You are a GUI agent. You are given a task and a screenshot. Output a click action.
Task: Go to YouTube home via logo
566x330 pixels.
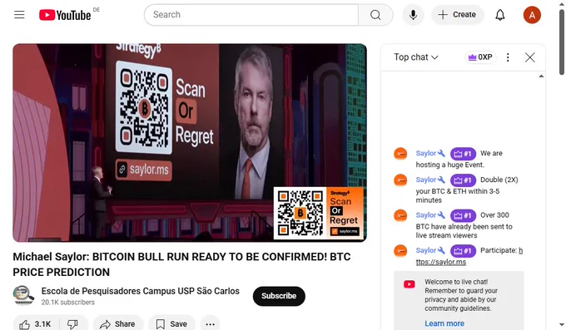[x=65, y=15]
